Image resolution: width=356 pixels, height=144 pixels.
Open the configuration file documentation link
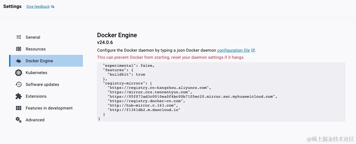coord(233,50)
